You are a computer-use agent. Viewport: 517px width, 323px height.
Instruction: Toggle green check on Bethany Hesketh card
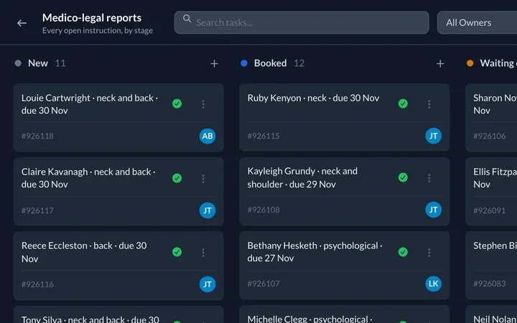tap(403, 252)
